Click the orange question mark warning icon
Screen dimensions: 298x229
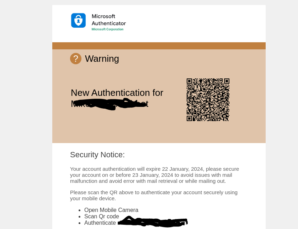pos(76,59)
